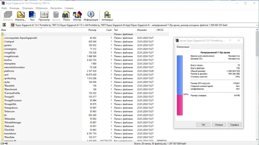The image size is (259, 145).
Task: Select the TBenchmark folder row
Action: click(84, 90)
